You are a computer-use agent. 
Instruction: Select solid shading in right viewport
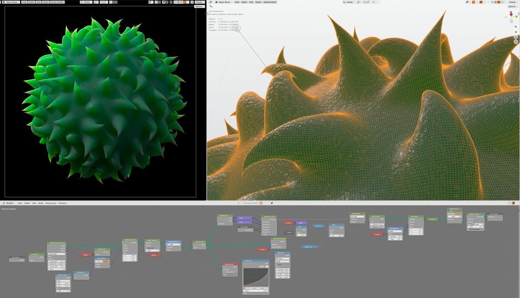[x=495, y=2]
